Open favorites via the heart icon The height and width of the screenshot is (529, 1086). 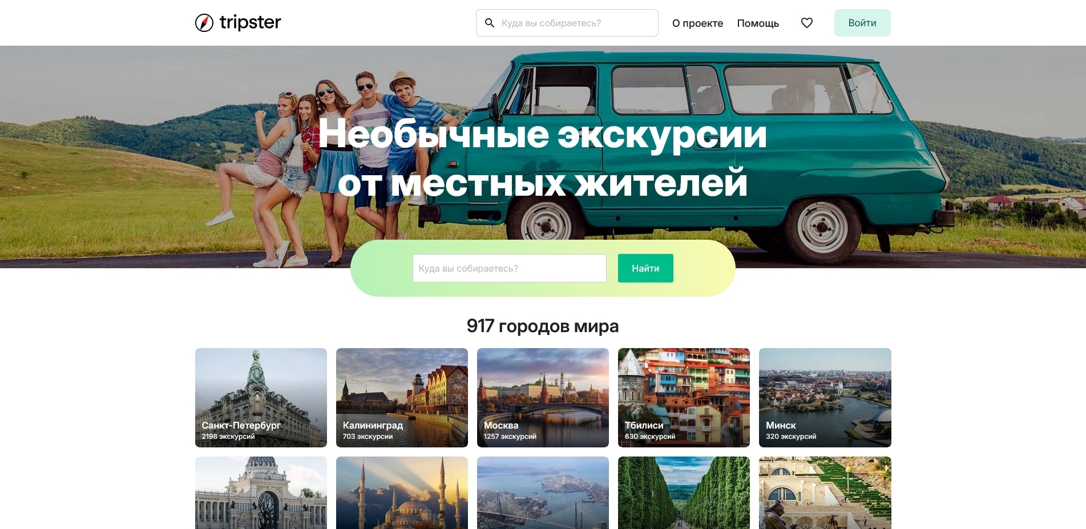coord(806,23)
